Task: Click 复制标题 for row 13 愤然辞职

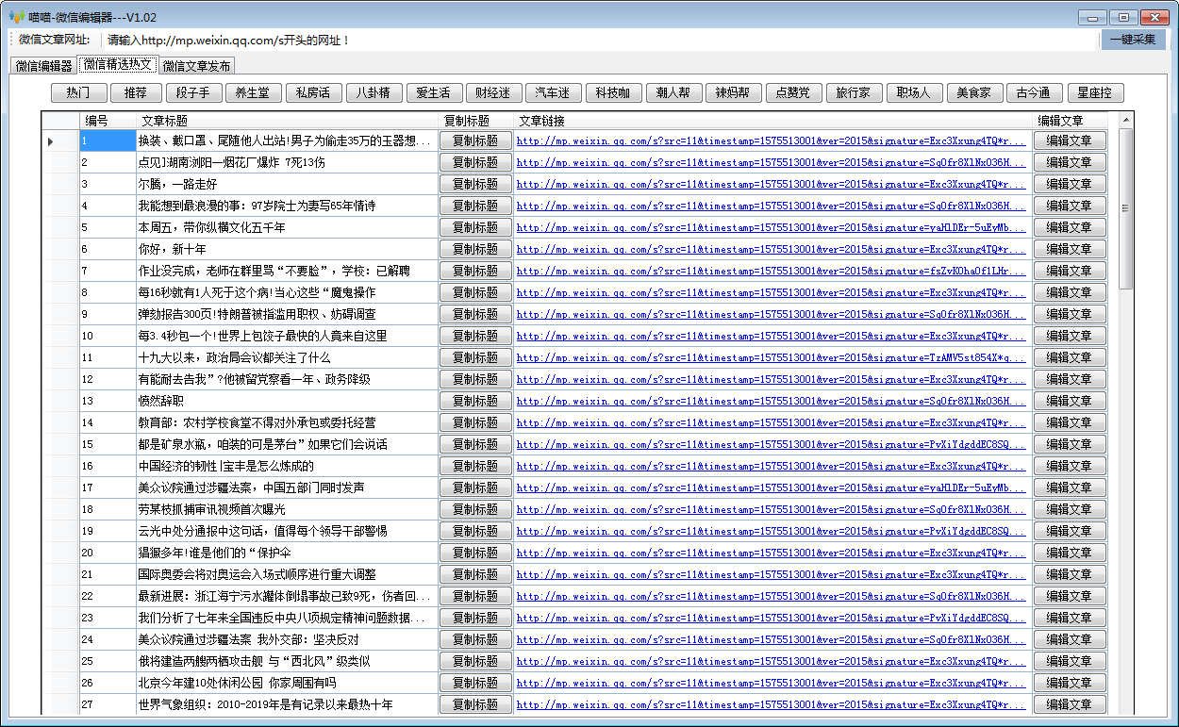Action: click(475, 401)
